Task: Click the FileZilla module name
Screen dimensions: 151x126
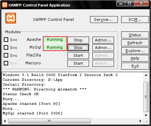Action: (x=34, y=55)
